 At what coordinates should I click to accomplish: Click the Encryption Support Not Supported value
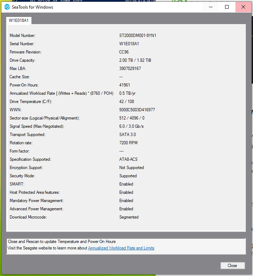132,168
